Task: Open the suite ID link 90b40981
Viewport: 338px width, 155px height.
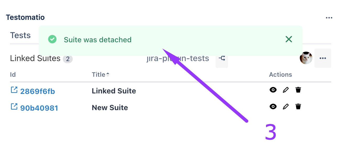Action: 39,108
